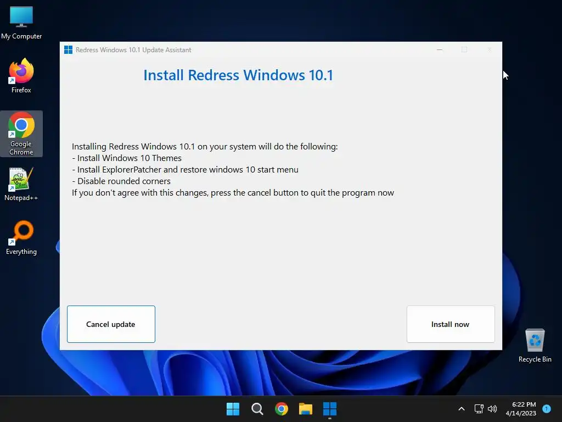Open the network status tray icon
Image resolution: width=562 pixels, height=422 pixels.
tap(479, 409)
